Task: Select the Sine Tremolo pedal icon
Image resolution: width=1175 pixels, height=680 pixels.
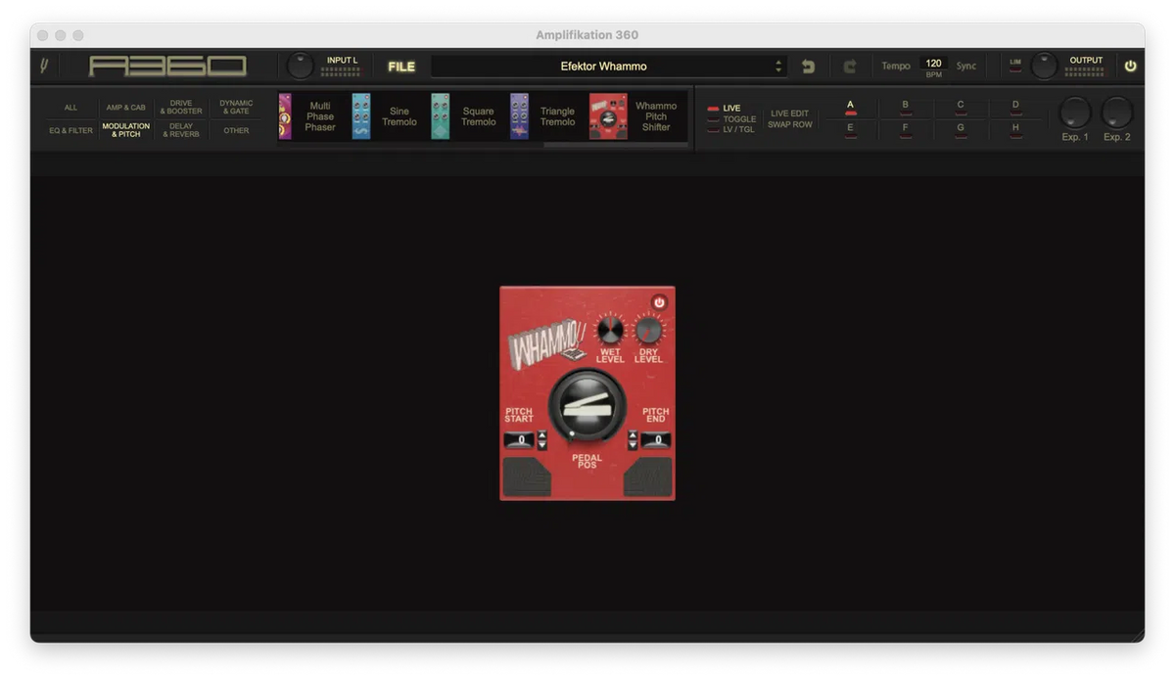Action: pyautogui.click(x=361, y=116)
